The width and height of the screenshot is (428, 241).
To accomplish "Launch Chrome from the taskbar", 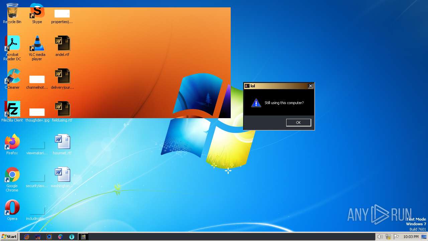I will point(61,237).
